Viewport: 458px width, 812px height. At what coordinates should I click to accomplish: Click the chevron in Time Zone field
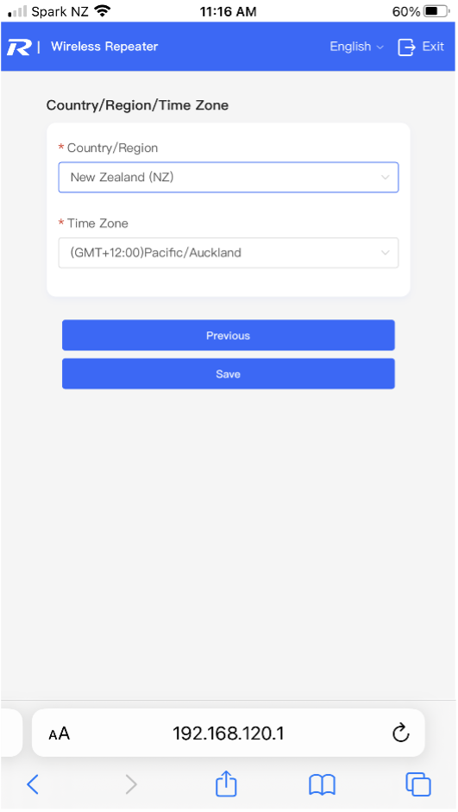tap(385, 253)
